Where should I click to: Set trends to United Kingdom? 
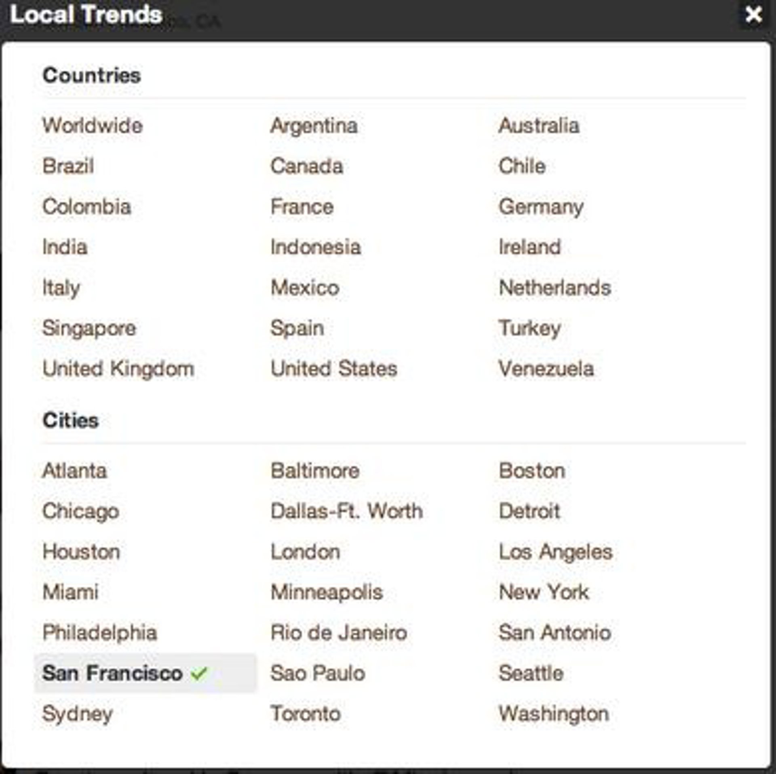pos(118,369)
